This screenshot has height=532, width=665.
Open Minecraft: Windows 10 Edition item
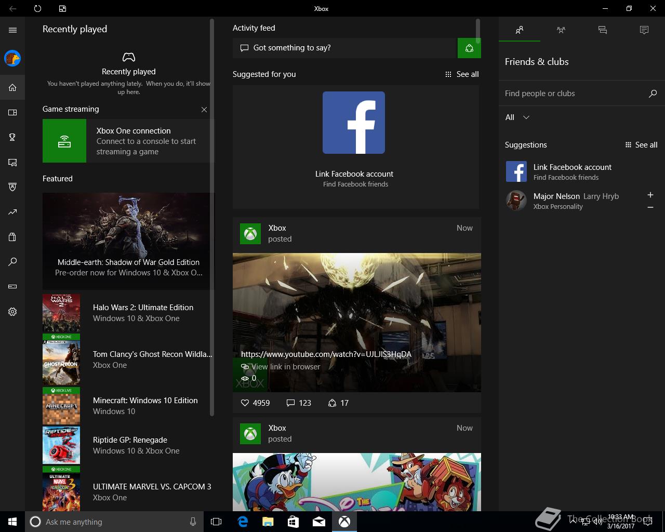tap(128, 406)
